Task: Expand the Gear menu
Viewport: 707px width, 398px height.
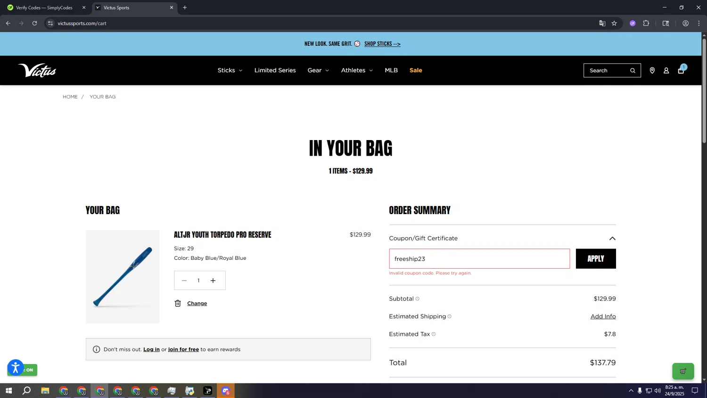Action: (318, 70)
